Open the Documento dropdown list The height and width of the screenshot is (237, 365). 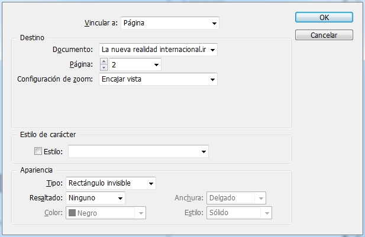tap(158, 50)
